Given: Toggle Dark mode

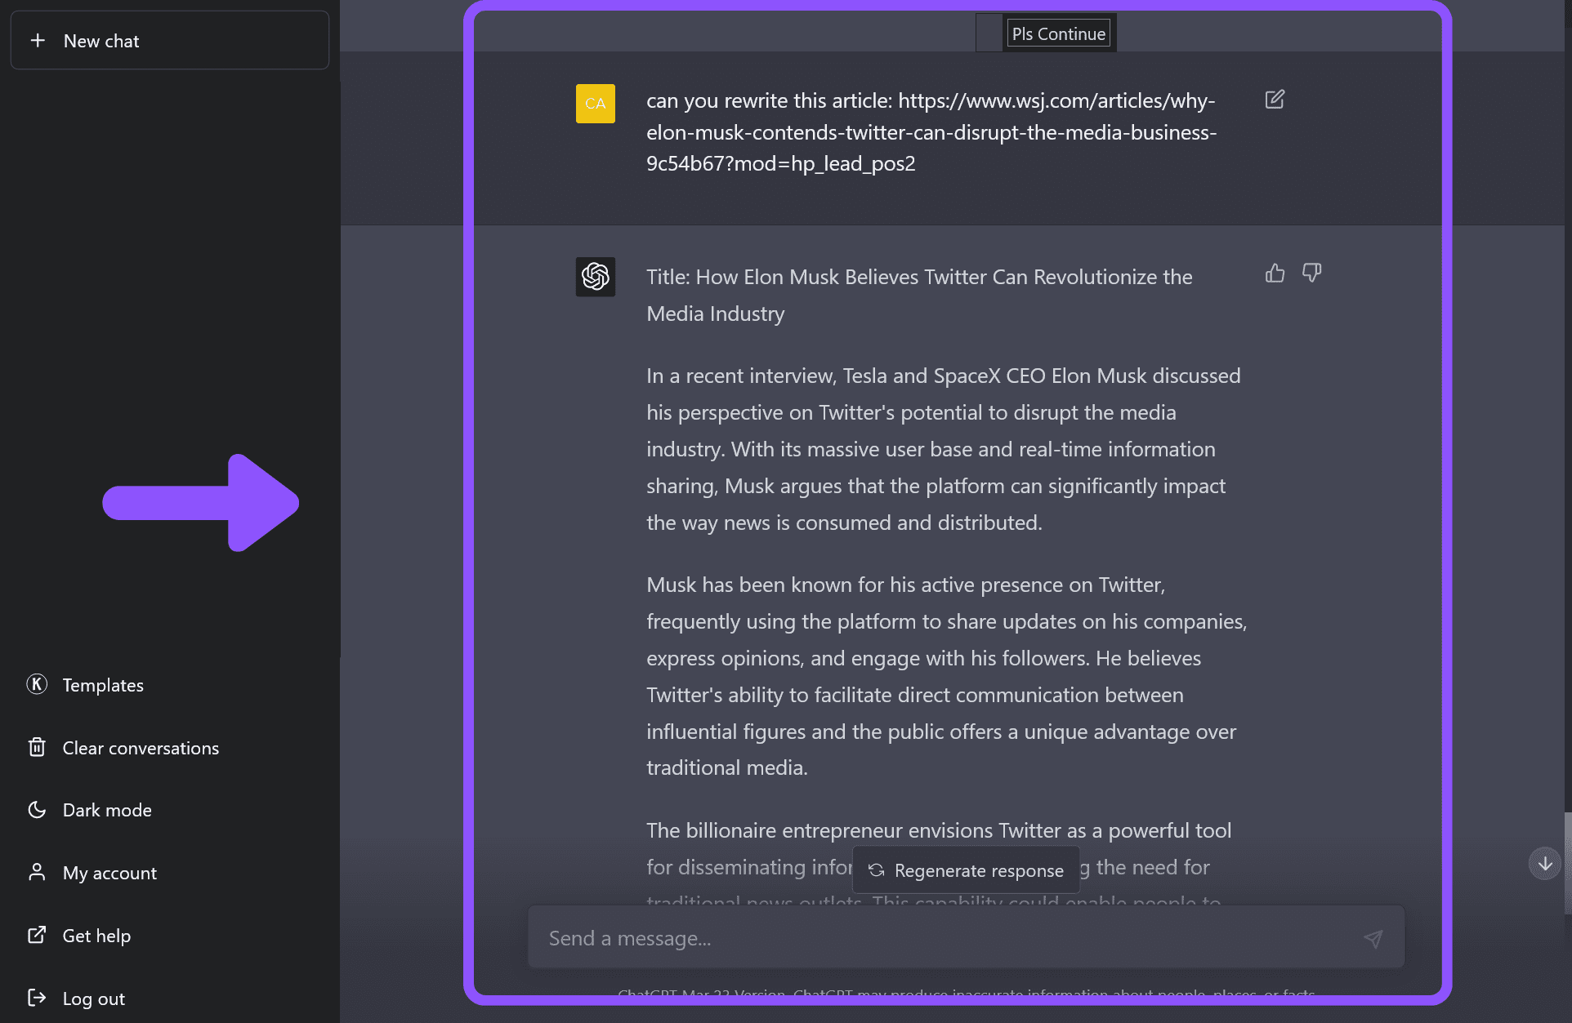Looking at the screenshot, I should pyautogui.click(x=107, y=810).
